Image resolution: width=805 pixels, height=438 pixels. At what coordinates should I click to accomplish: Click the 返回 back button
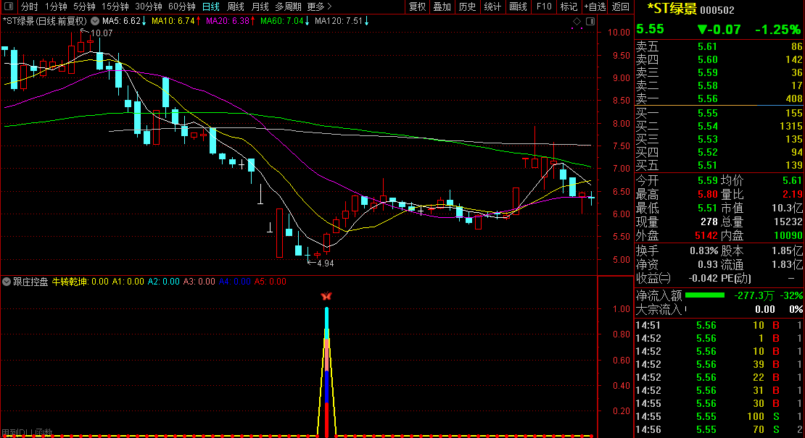(x=621, y=7)
